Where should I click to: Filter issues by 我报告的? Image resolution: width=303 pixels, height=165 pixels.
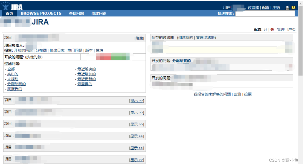[15, 89]
